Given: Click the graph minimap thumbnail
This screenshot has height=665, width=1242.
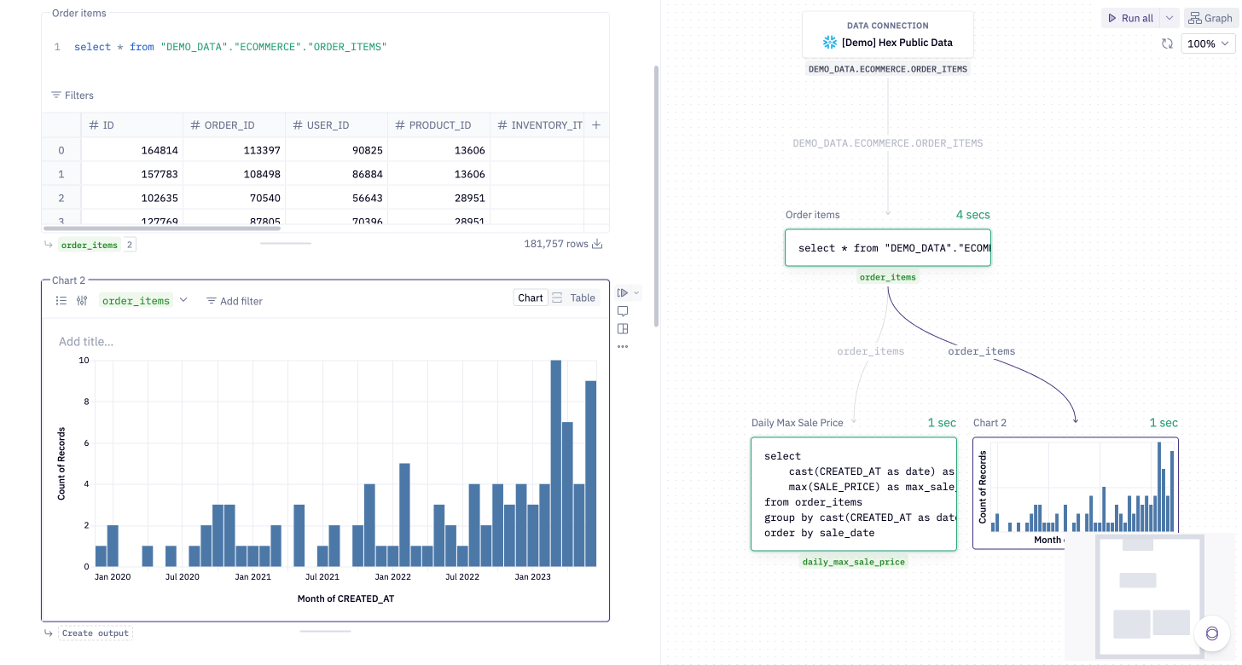Looking at the screenshot, I should click(1150, 594).
